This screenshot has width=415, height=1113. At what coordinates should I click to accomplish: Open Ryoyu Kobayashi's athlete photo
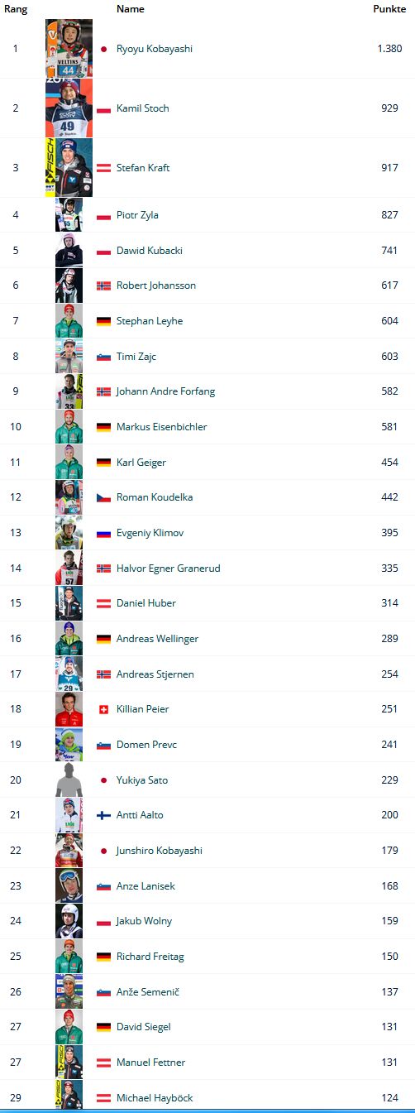[x=69, y=49]
